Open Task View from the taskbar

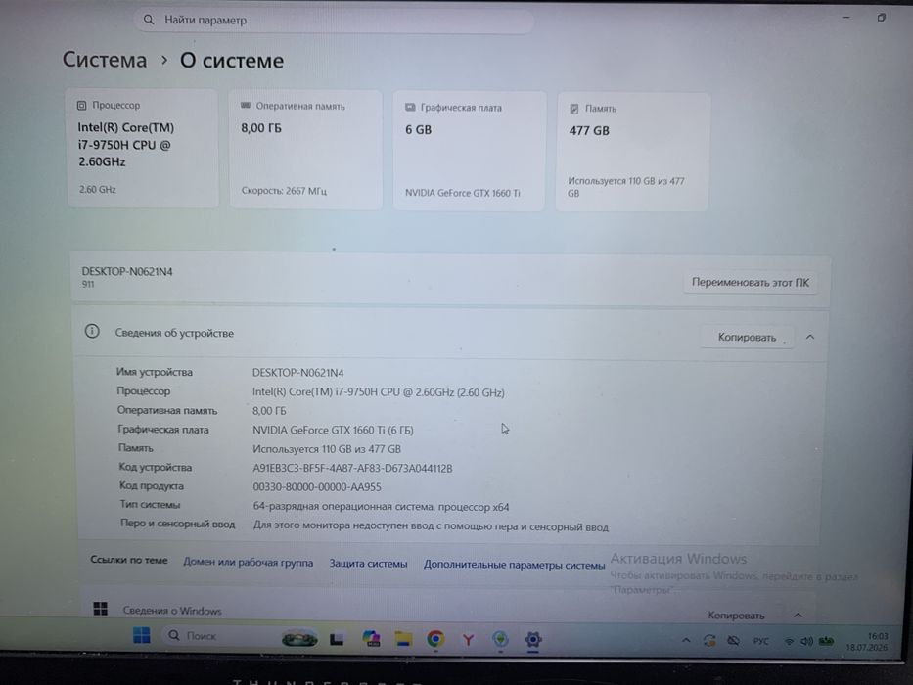point(337,639)
